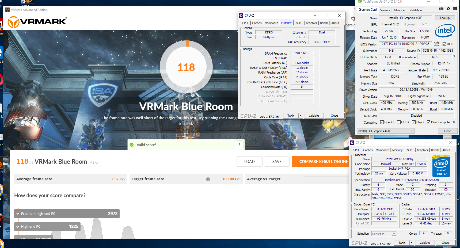This screenshot has height=248, width=460.
Task: Toggle the DirectCompute 5.0 checkbox
Action: (428, 122)
